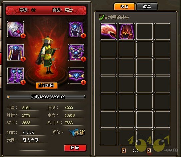Go to next inventory page arrow
The image size is (181, 157).
149,150
